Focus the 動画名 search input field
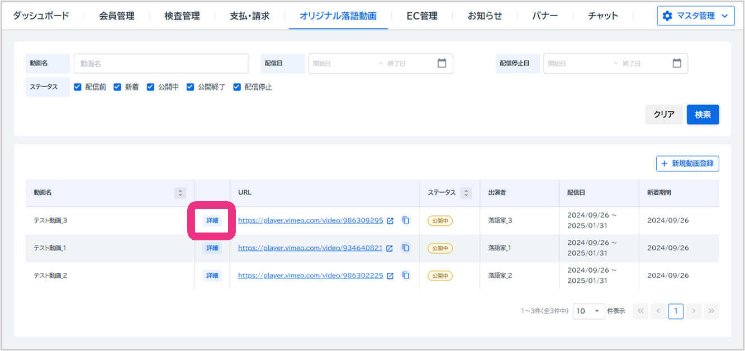The image size is (745, 351). coord(161,64)
